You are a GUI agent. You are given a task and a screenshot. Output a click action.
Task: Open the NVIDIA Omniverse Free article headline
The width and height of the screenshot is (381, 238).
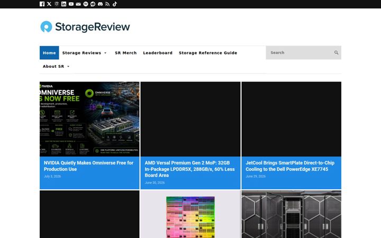[88, 166]
